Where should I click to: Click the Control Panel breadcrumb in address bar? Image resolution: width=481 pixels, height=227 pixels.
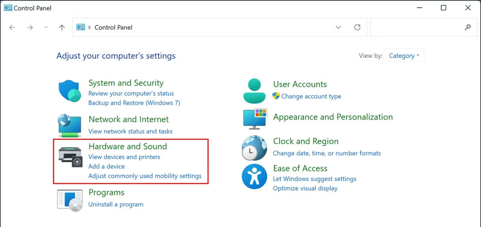tap(113, 27)
